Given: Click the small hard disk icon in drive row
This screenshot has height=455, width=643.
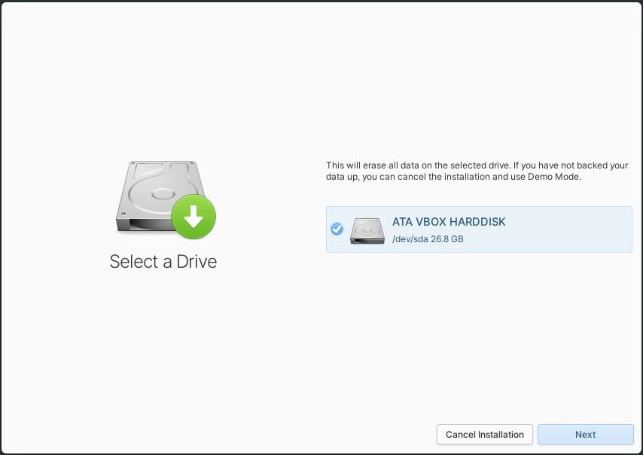Looking at the screenshot, I should click(x=367, y=231).
